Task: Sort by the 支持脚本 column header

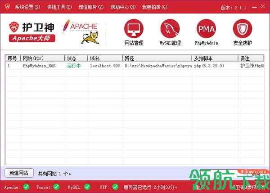Action: (215, 58)
